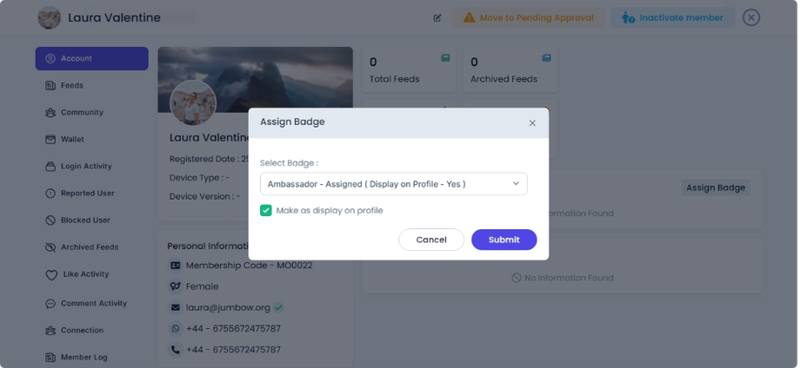Cancel the Assign Badge dialog
The width and height of the screenshot is (800, 368).
(x=431, y=240)
